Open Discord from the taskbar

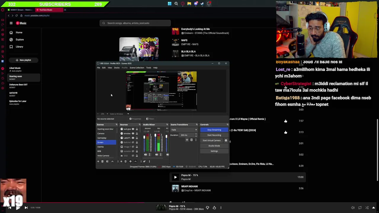click(196, 4)
